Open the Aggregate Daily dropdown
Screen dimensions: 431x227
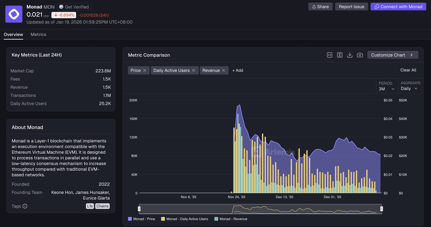pyautogui.click(x=409, y=89)
